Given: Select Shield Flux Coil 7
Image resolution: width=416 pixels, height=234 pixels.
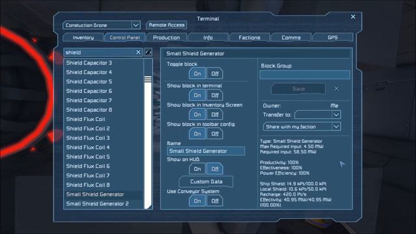Looking at the screenshot, I should 103,175.
